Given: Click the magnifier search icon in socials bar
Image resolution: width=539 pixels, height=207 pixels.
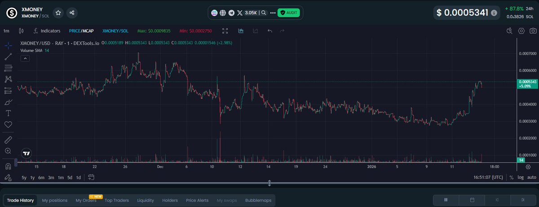Looking at the screenshot, I should coord(264,13).
